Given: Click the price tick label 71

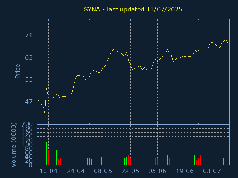Looking at the screenshot, I should (29, 36).
